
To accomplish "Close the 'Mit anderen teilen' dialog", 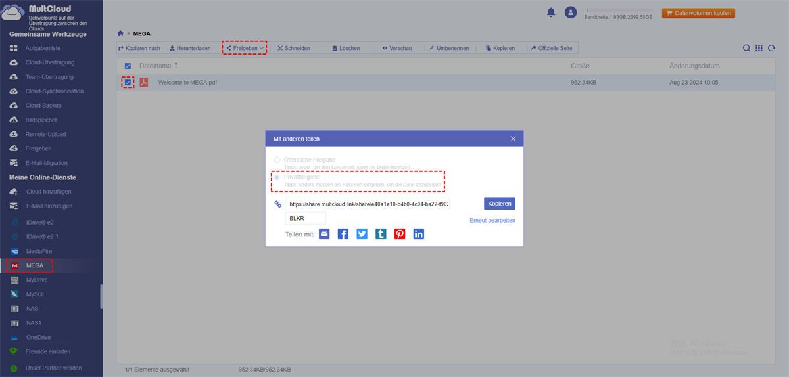I will (514, 139).
